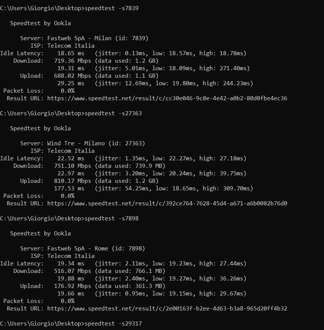The height and width of the screenshot is (330, 324).
Task: Click the 751.10 Mbps download value
Action: pos(72,166)
